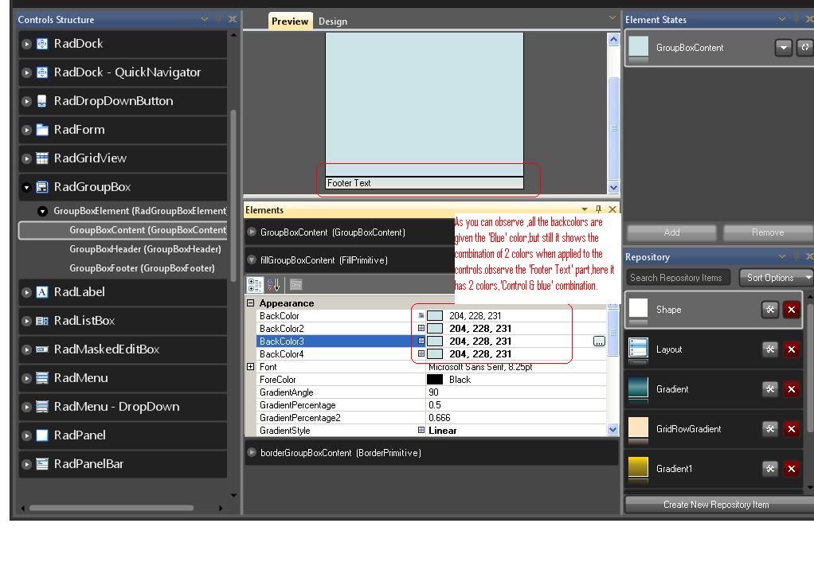Toggle BackColor4 property value marker
The width and height of the screenshot is (814, 562).
coord(421,354)
